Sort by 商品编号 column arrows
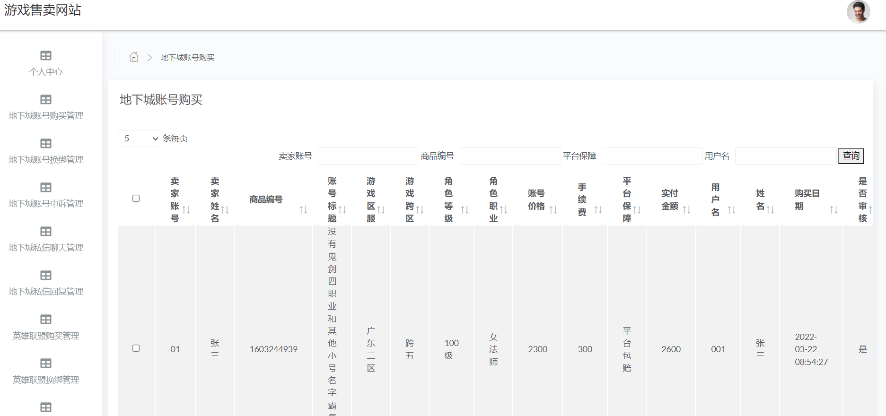The image size is (886, 416). (304, 209)
